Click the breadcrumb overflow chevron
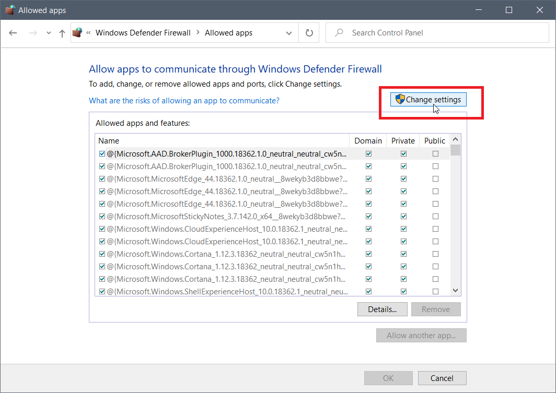The height and width of the screenshot is (393, 556). click(89, 33)
